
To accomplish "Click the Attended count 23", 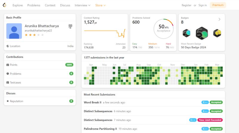I will click(124, 48).
